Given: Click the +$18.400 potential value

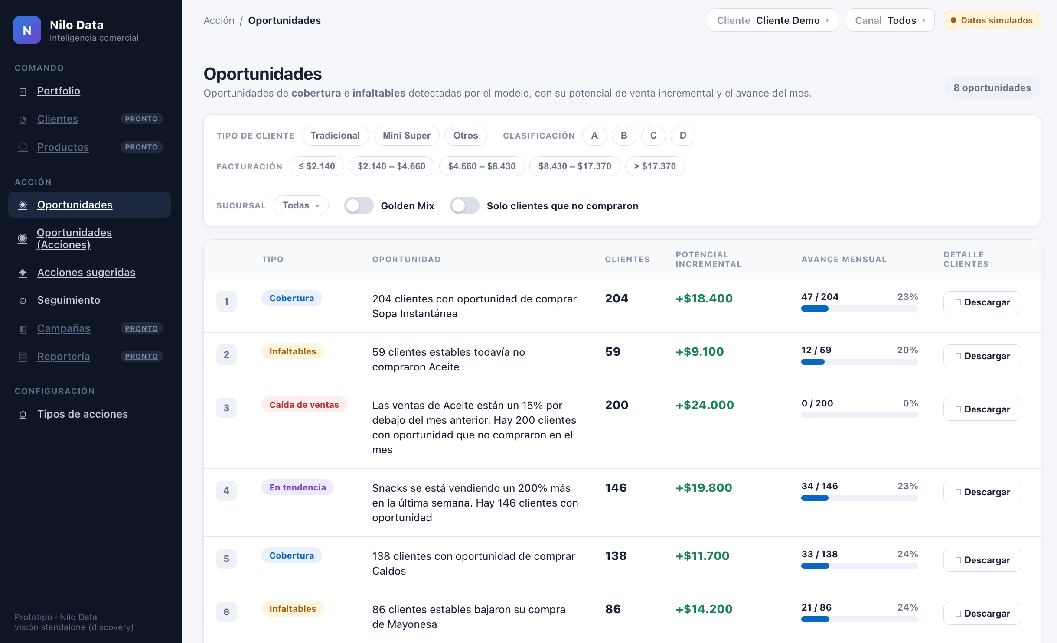Looking at the screenshot, I should click(704, 298).
